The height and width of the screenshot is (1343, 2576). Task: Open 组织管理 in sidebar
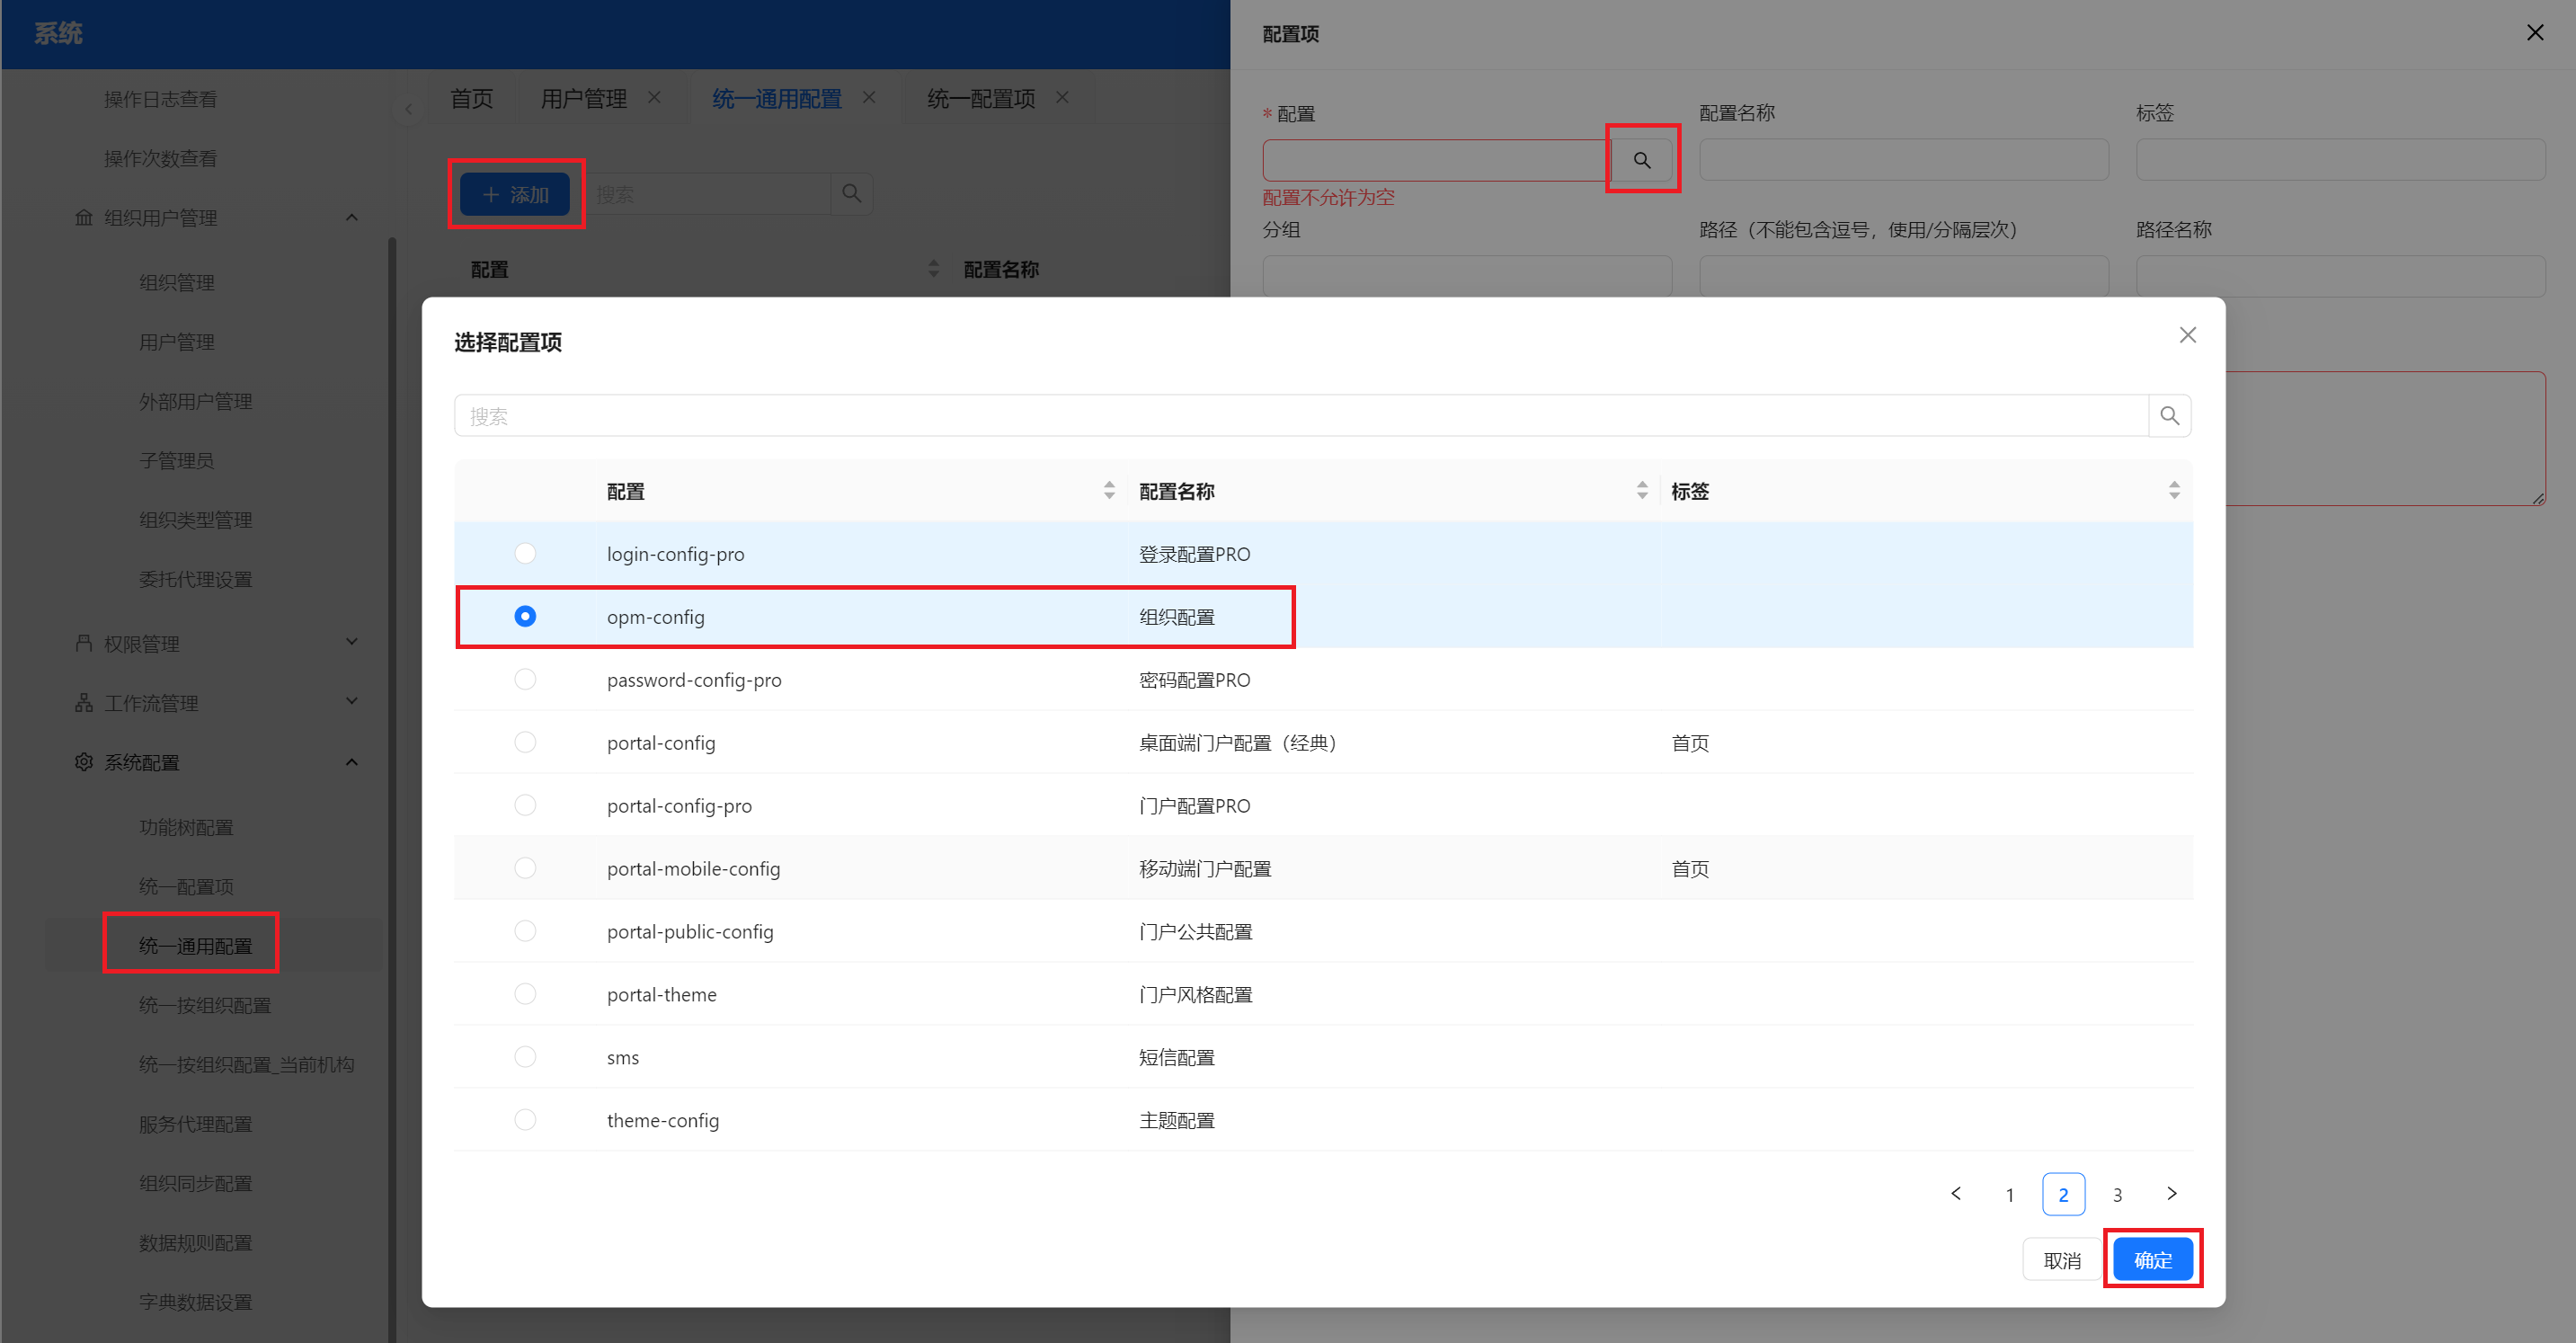[176, 283]
